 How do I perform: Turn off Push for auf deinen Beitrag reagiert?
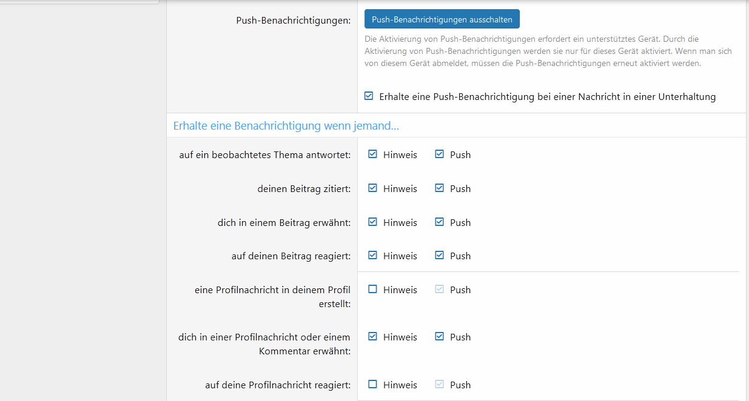pos(440,256)
